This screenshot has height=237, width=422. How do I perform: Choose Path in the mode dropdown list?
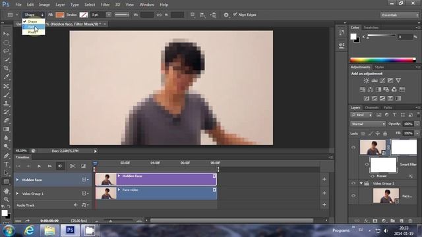pos(34,27)
